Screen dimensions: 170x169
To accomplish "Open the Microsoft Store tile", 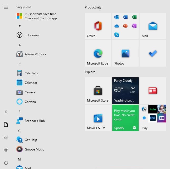I will (x=98, y=90).
